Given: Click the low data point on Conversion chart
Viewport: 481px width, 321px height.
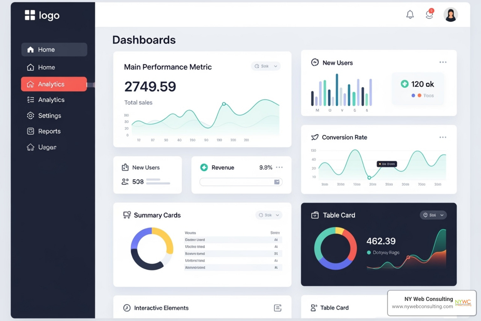Looking at the screenshot, I should pos(369,178).
